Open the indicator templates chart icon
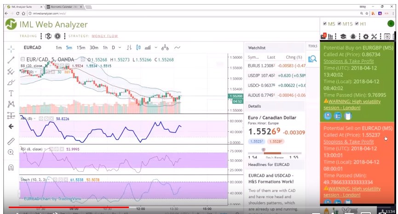The width and height of the screenshot is (398, 214). (148, 47)
